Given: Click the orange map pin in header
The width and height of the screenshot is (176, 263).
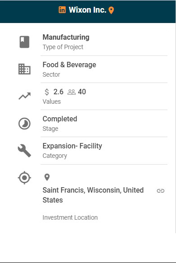Looking at the screenshot, I should pyautogui.click(x=111, y=10).
